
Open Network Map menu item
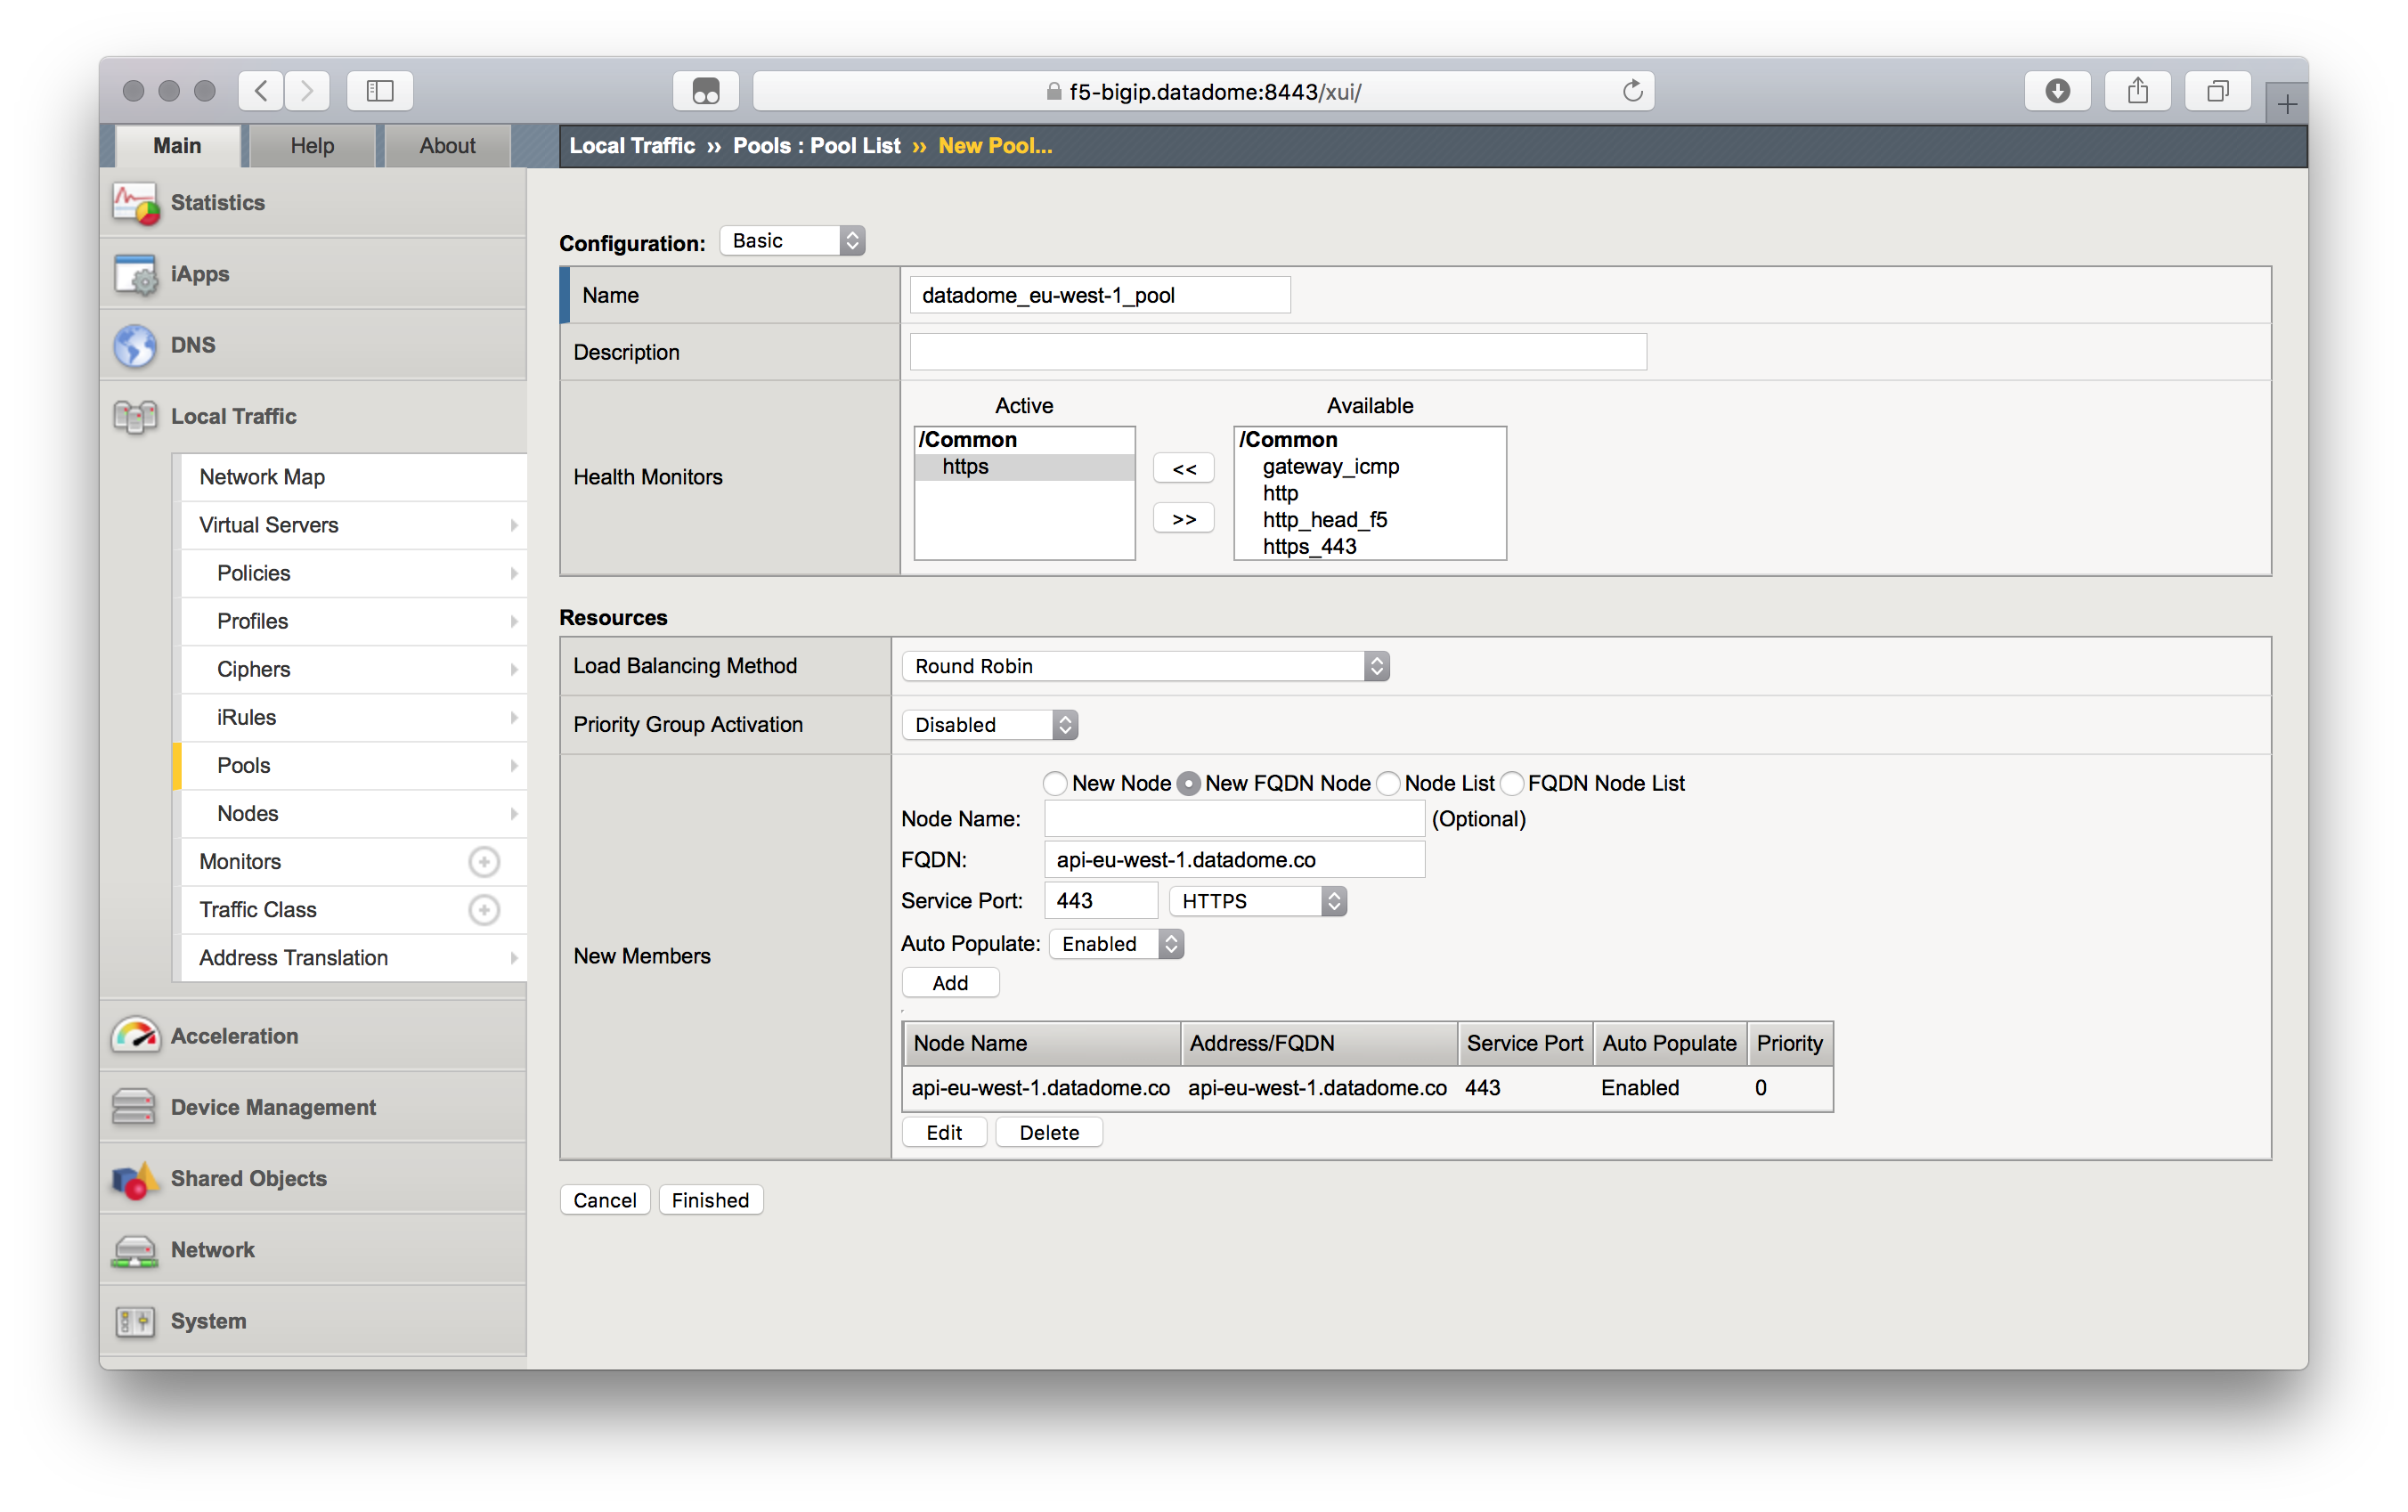[x=353, y=478]
